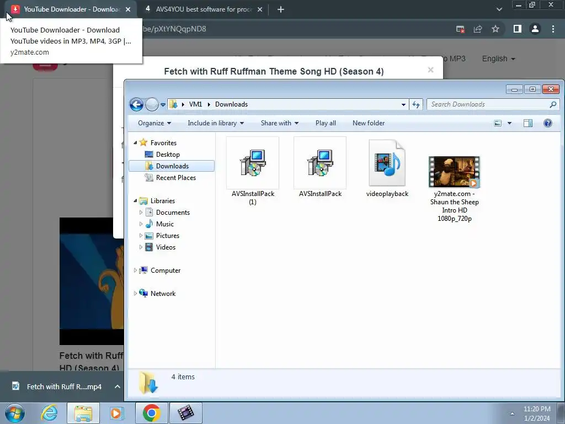Viewport: 565px width, 424px height.
Task: Open Chrome tab search chevron
Action: pyautogui.click(x=499, y=9)
